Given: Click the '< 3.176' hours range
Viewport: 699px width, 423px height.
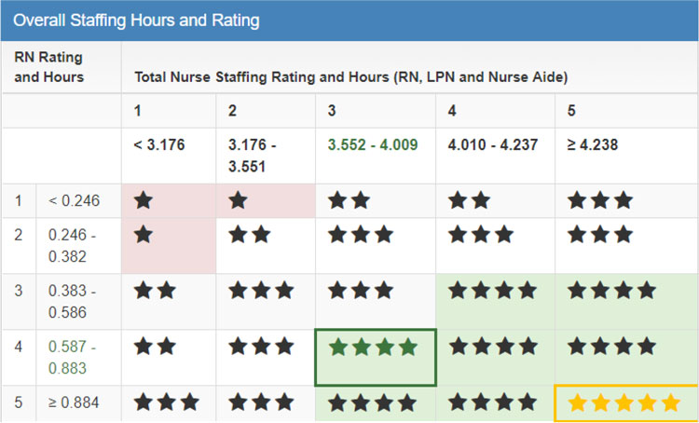Looking at the screenshot, I should pos(159,144).
